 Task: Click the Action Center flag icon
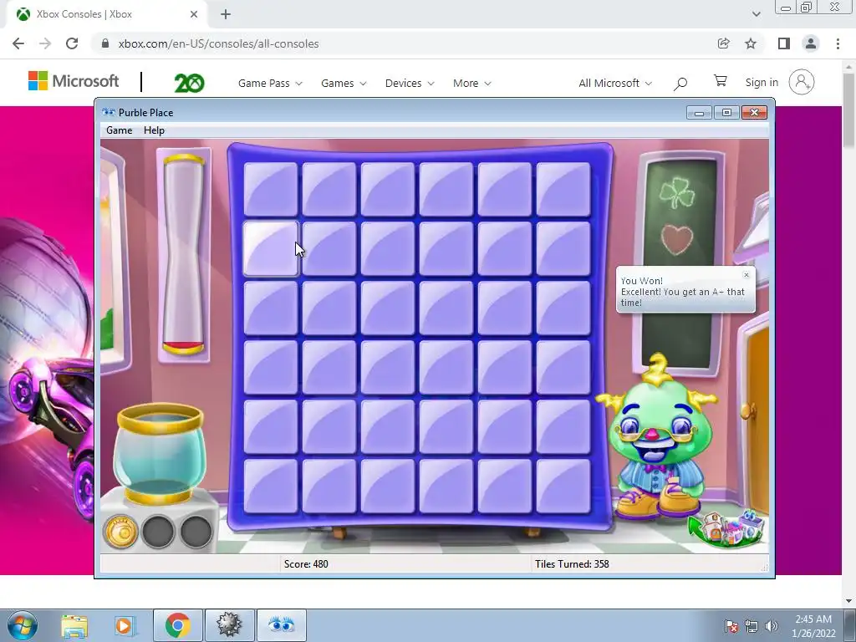coord(731,626)
